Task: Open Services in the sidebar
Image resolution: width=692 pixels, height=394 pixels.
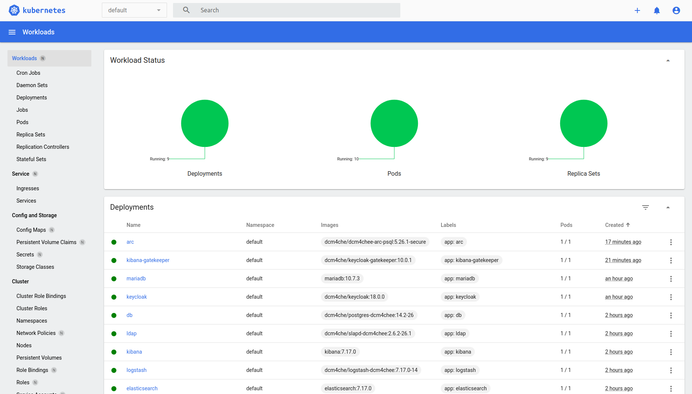Action: coord(26,201)
